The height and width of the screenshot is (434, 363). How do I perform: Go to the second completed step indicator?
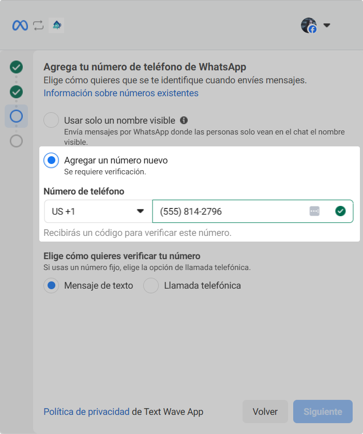(x=17, y=92)
